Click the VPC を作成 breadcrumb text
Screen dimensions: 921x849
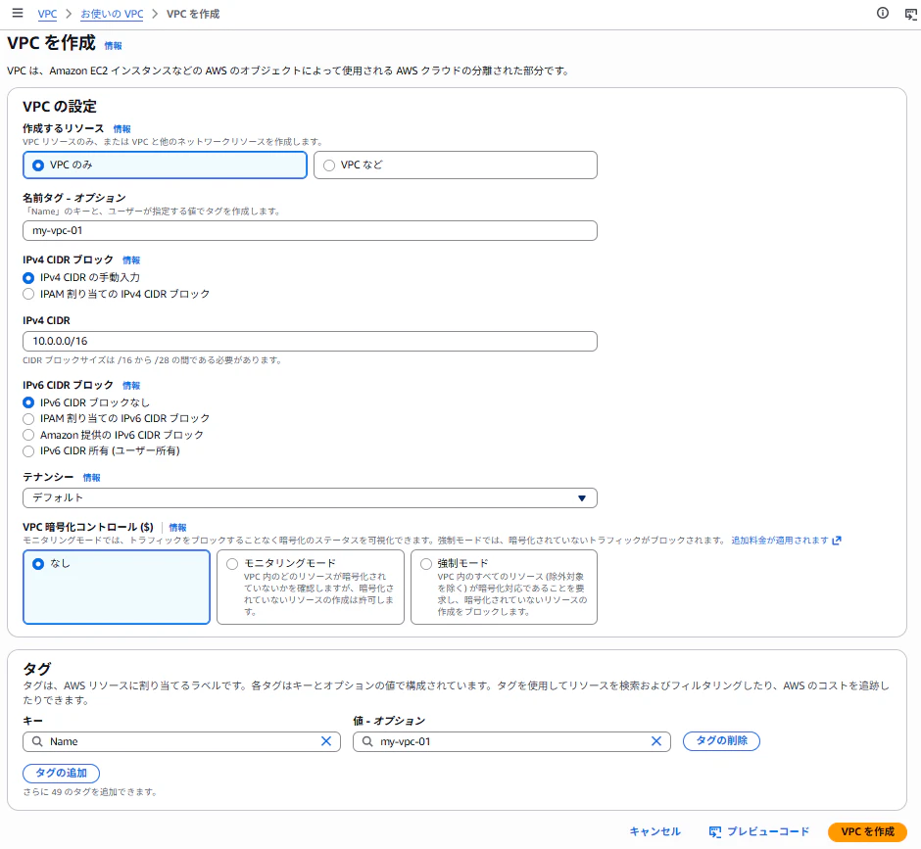coord(193,14)
